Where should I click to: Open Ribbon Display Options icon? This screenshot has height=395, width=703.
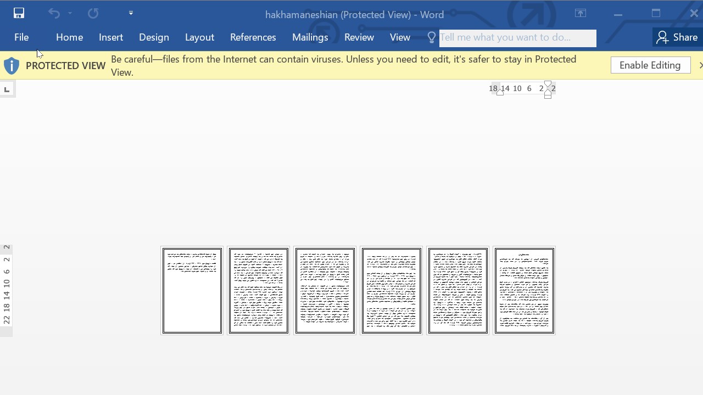(581, 13)
